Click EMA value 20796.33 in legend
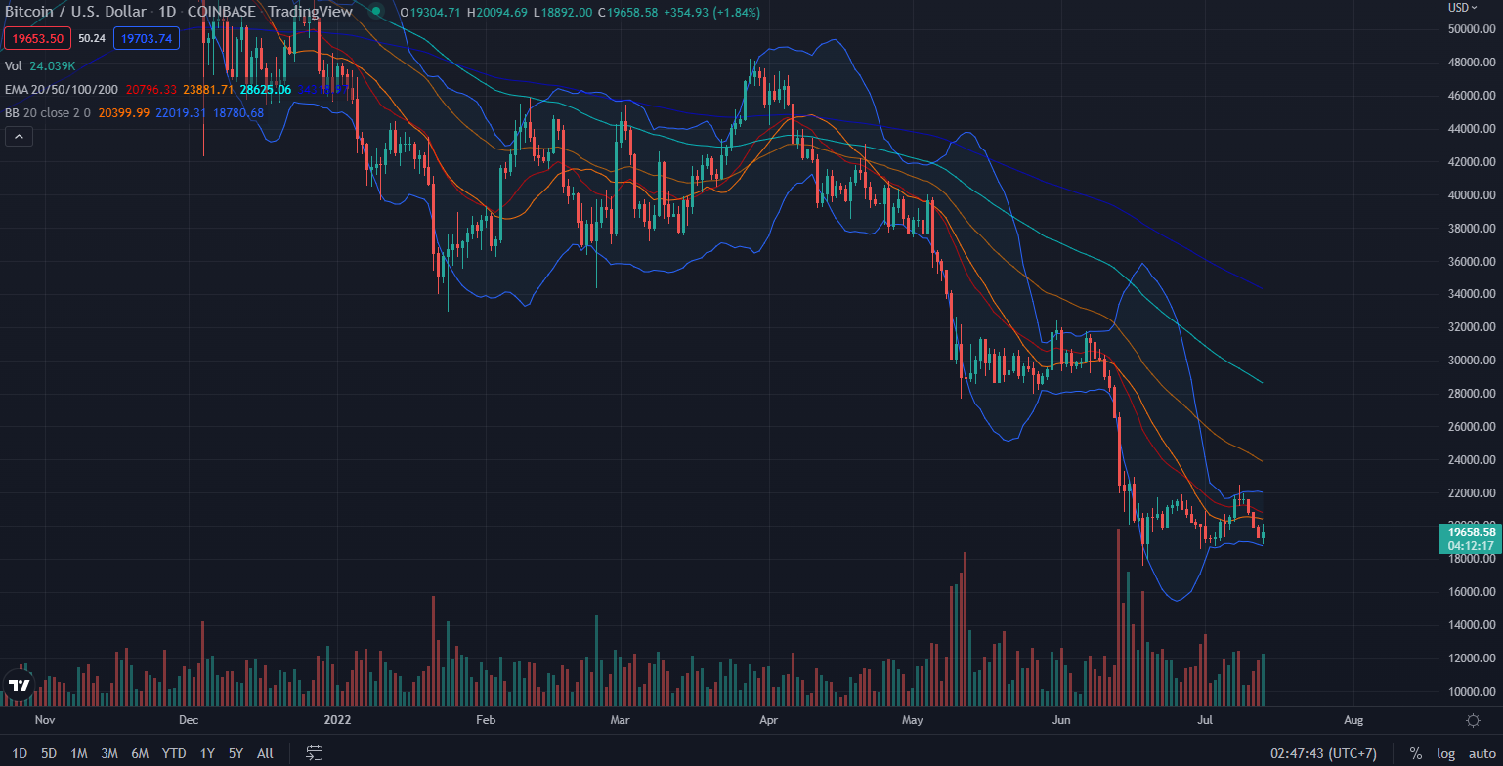This screenshot has width=1503, height=766. (151, 90)
